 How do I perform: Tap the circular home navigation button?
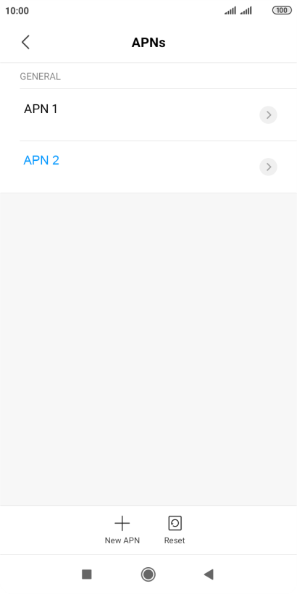coord(148,574)
